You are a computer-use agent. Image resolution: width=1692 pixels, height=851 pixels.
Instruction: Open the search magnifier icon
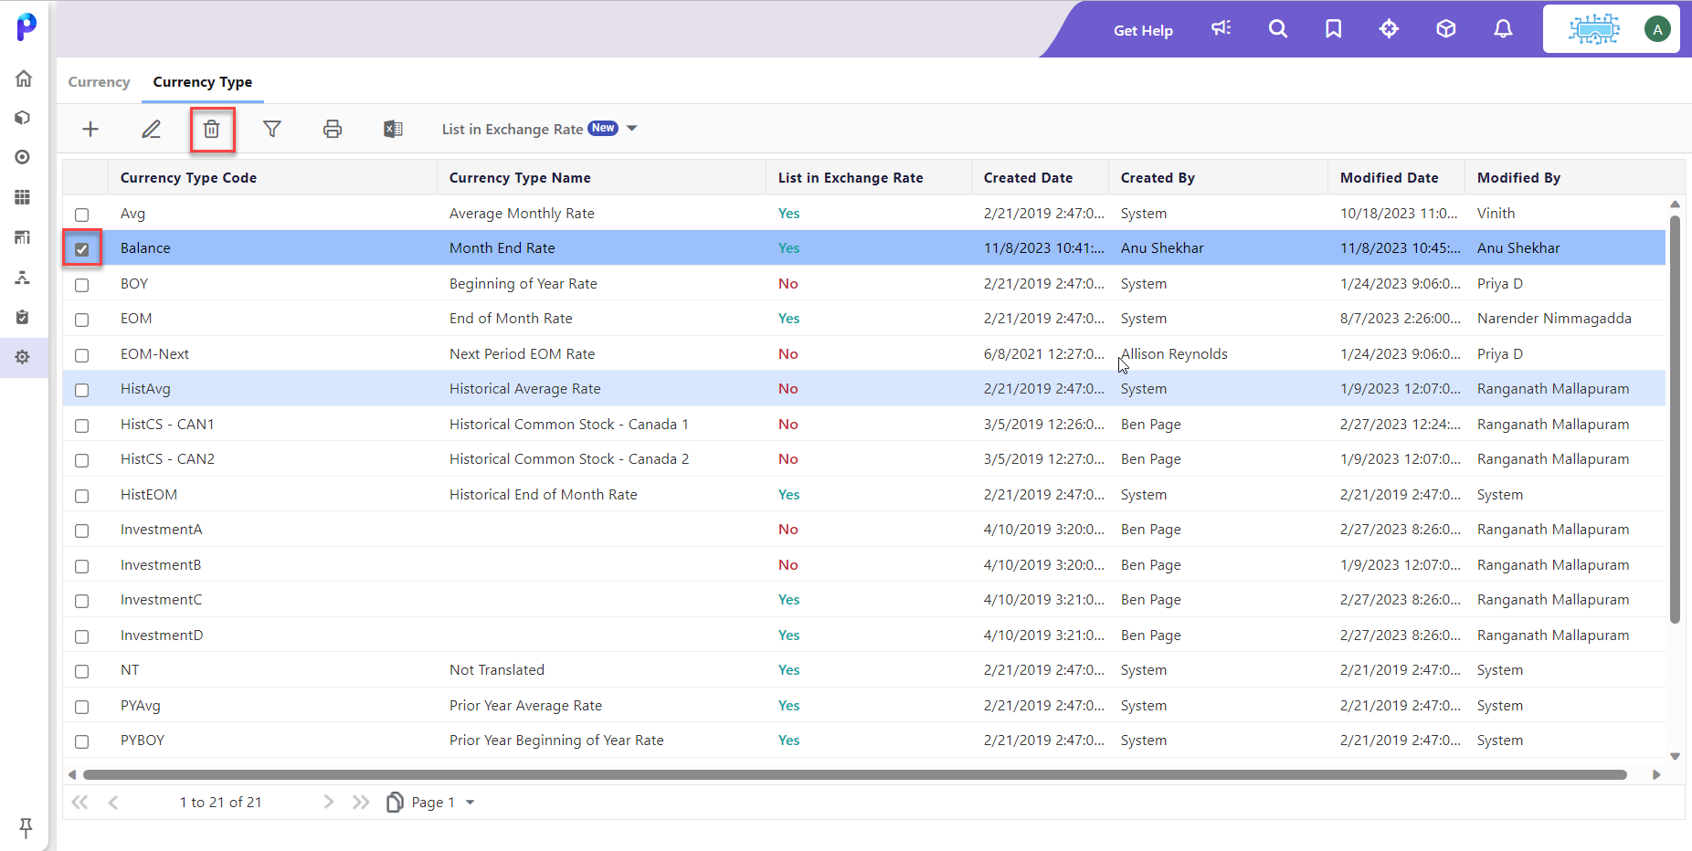[1278, 29]
